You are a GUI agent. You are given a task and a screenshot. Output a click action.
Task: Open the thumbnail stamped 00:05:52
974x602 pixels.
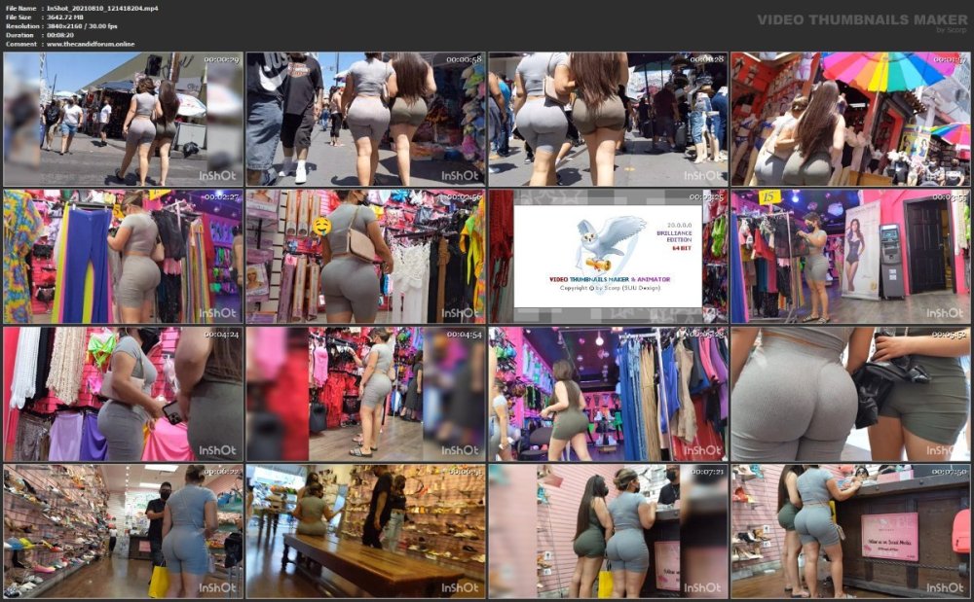tap(850, 394)
